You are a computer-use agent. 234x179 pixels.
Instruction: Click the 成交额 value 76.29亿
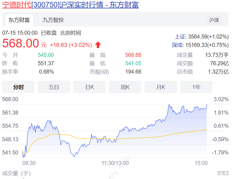(x=219, y=63)
